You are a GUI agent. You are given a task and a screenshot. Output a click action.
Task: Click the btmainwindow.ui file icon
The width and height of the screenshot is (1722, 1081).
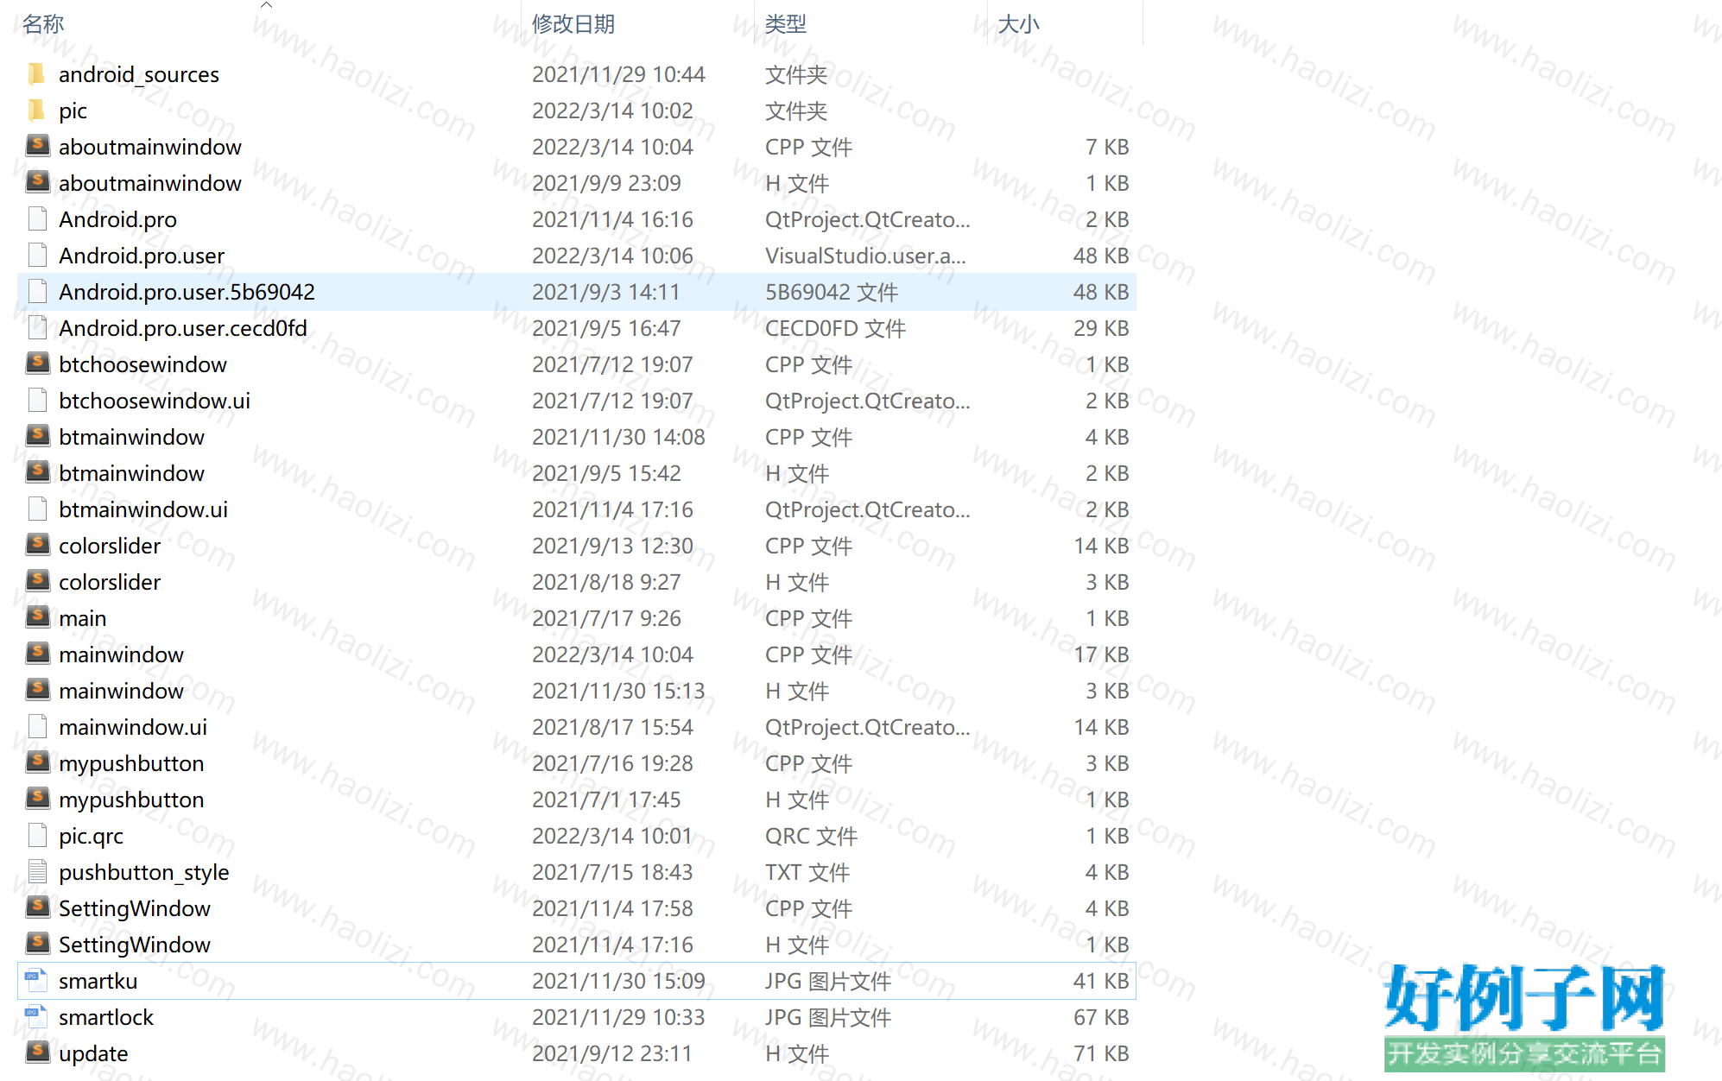37,509
